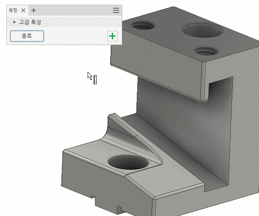
Task: Select the 측정 tab
Action: pos(13,10)
